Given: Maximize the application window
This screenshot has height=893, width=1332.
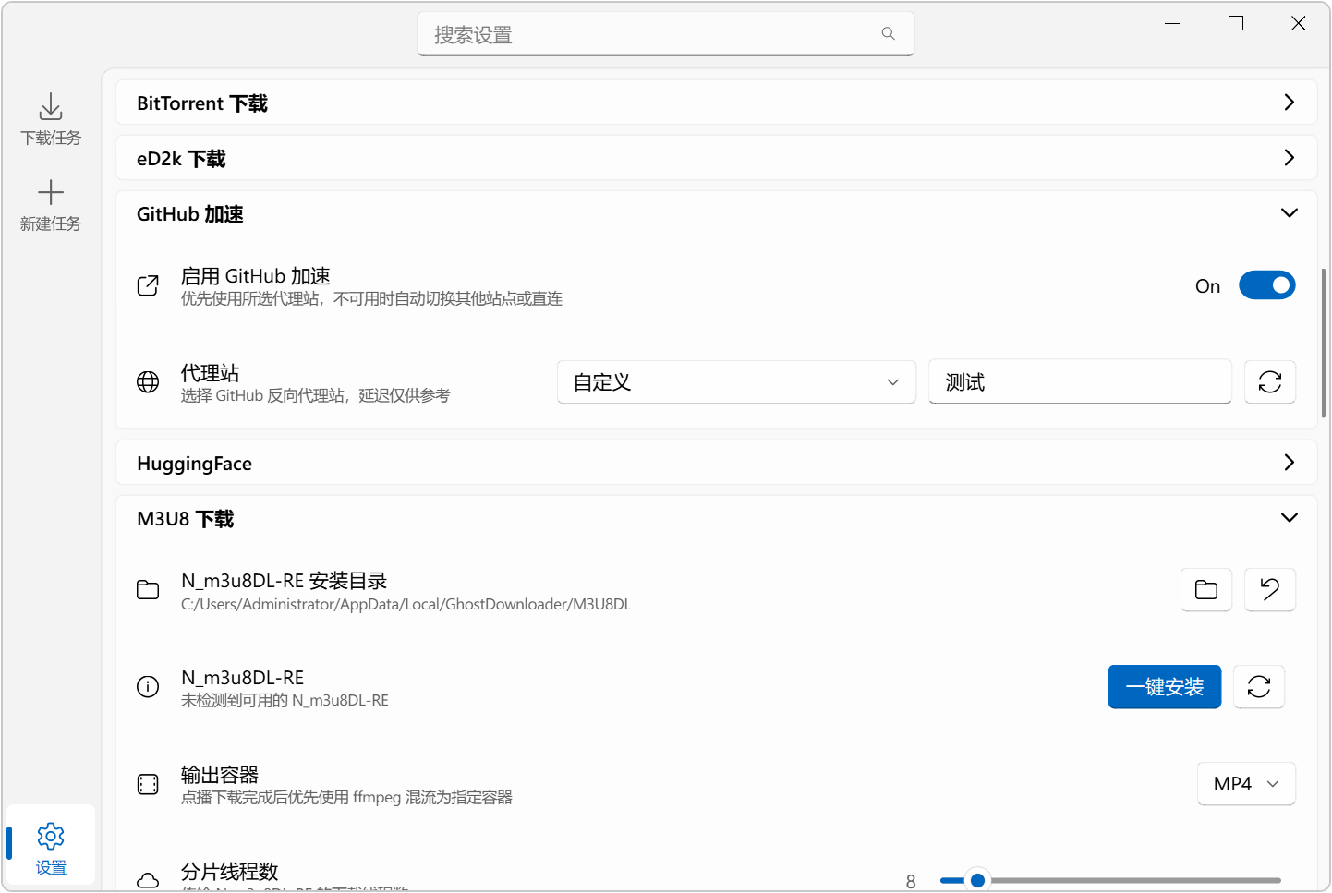Looking at the screenshot, I should (x=1235, y=23).
